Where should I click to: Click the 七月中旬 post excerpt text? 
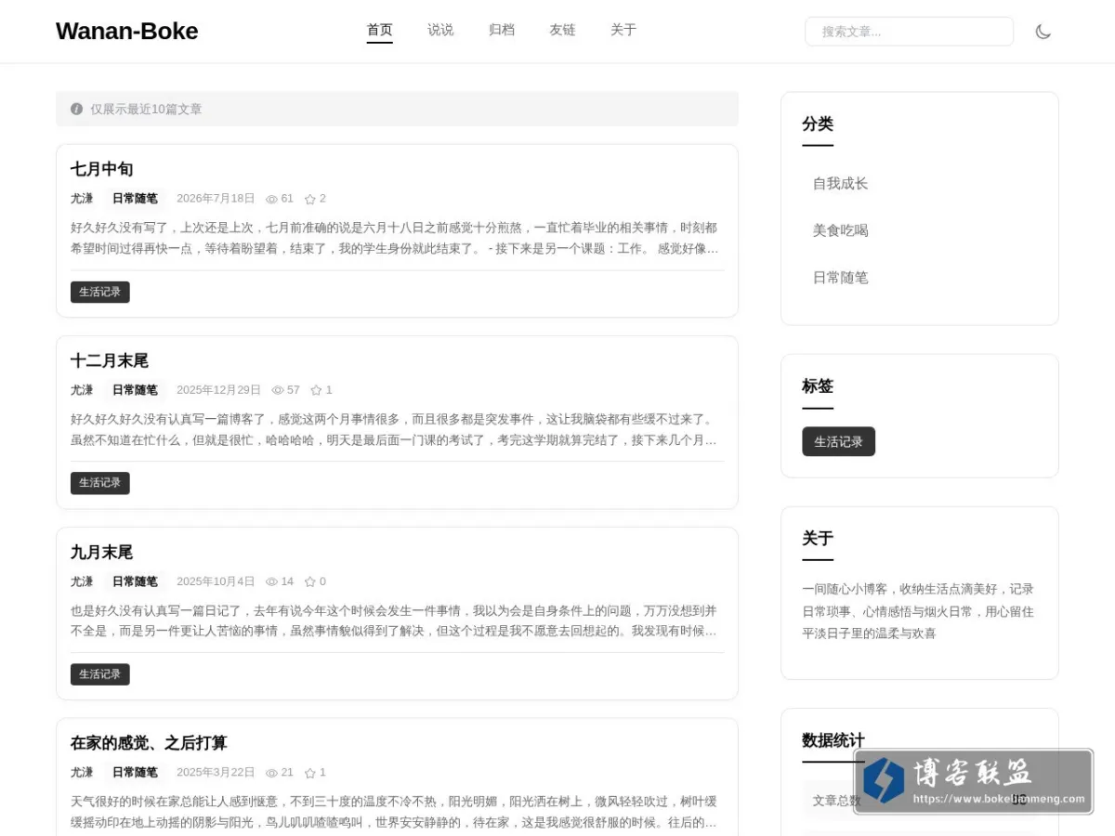pos(395,238)
